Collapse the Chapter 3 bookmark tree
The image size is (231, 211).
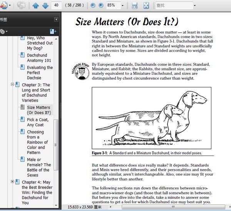click(x=12, y=85)
